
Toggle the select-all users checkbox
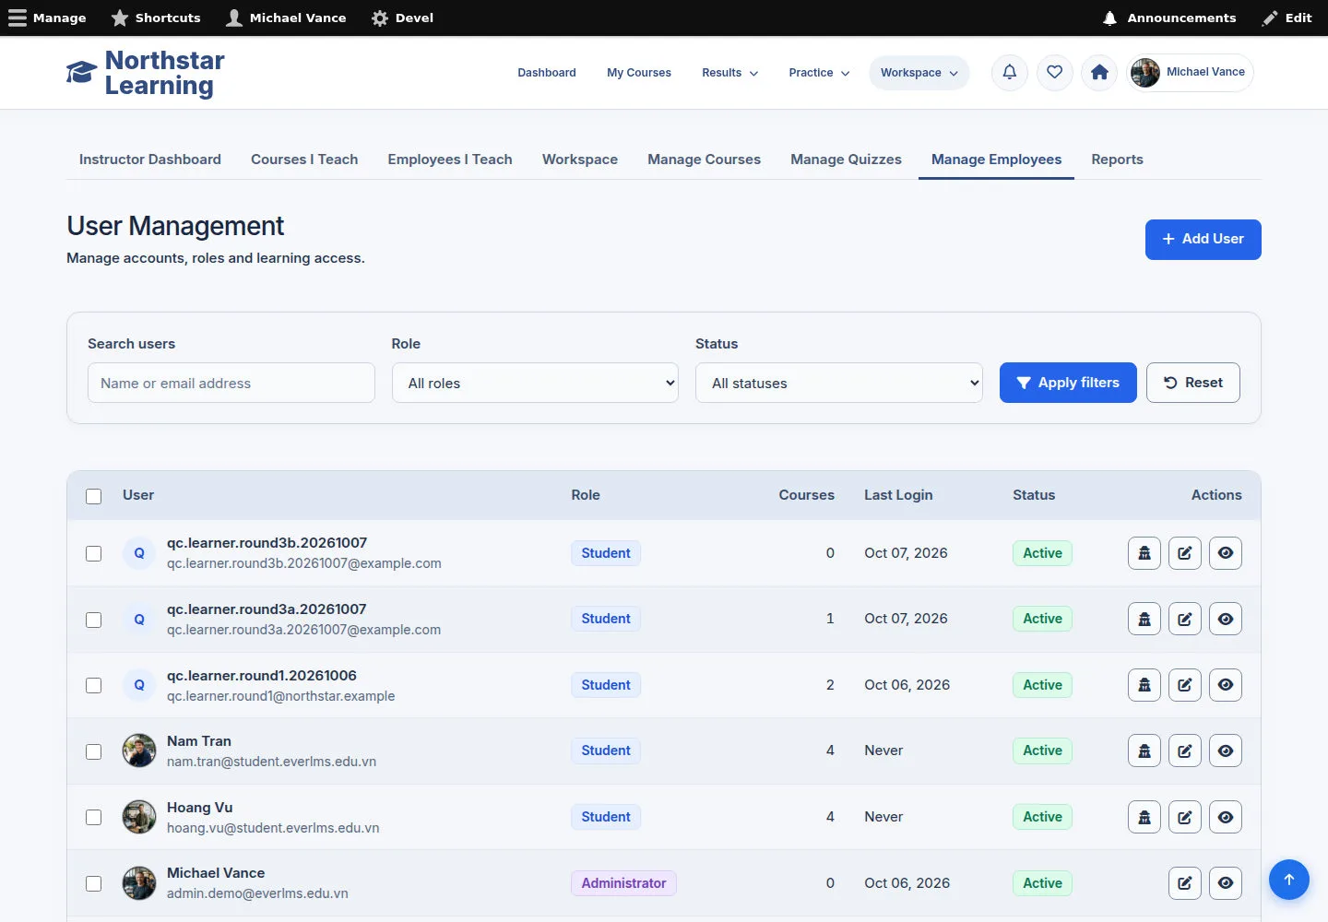click(x=93, y=496)
